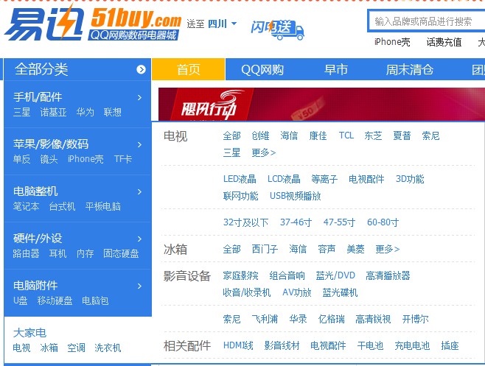
Task: Choose the LED液晶 filter link
Action: [x=240, y=179]
